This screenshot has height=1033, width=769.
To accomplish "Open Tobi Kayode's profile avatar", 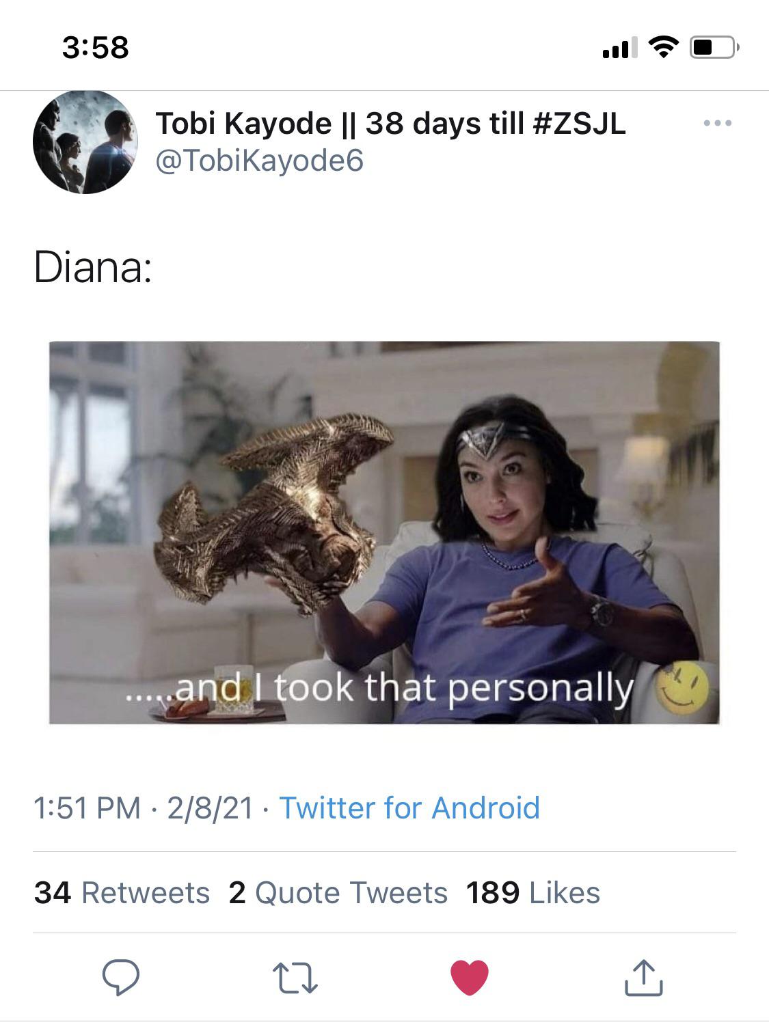I will point(90,140).
